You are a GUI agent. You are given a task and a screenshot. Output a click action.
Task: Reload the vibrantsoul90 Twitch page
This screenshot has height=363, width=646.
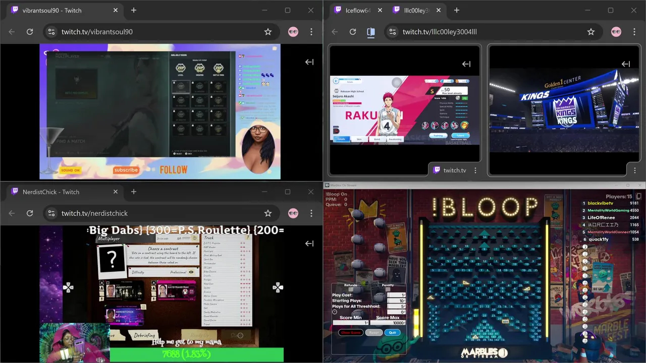[x=30, y=32]
